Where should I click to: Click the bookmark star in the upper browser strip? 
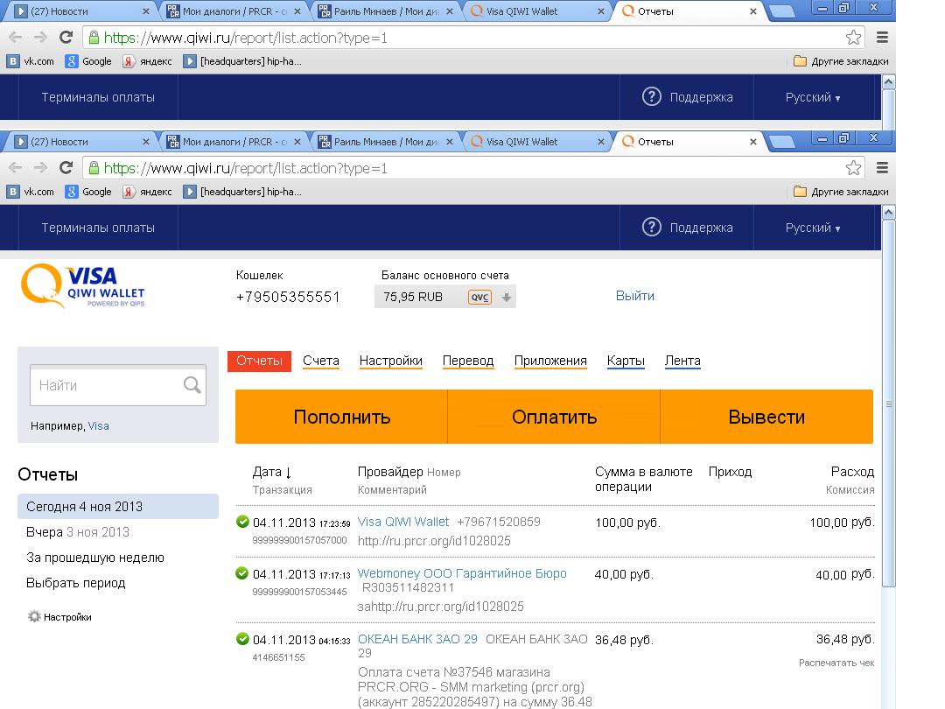tap(853, 38)
